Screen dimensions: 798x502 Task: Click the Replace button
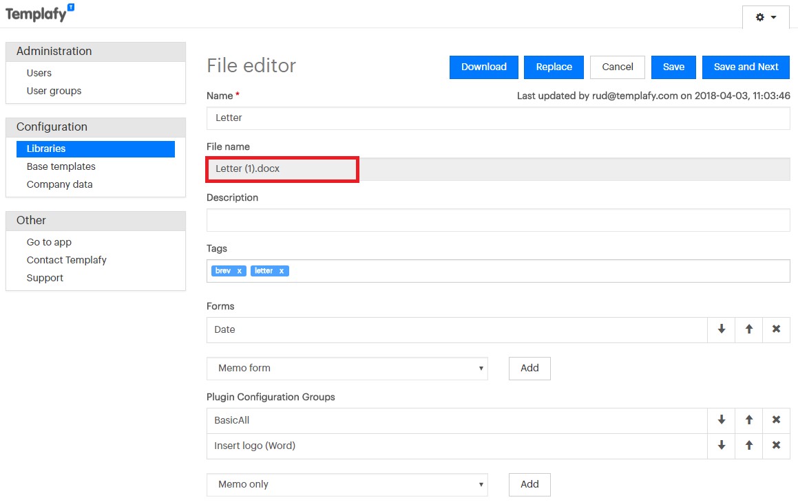coord(554,67)
